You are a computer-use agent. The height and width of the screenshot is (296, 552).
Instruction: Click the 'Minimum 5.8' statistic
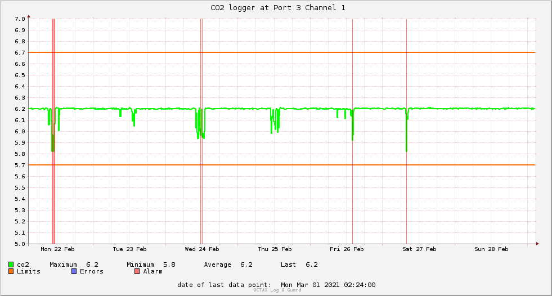tap(151, 264)
